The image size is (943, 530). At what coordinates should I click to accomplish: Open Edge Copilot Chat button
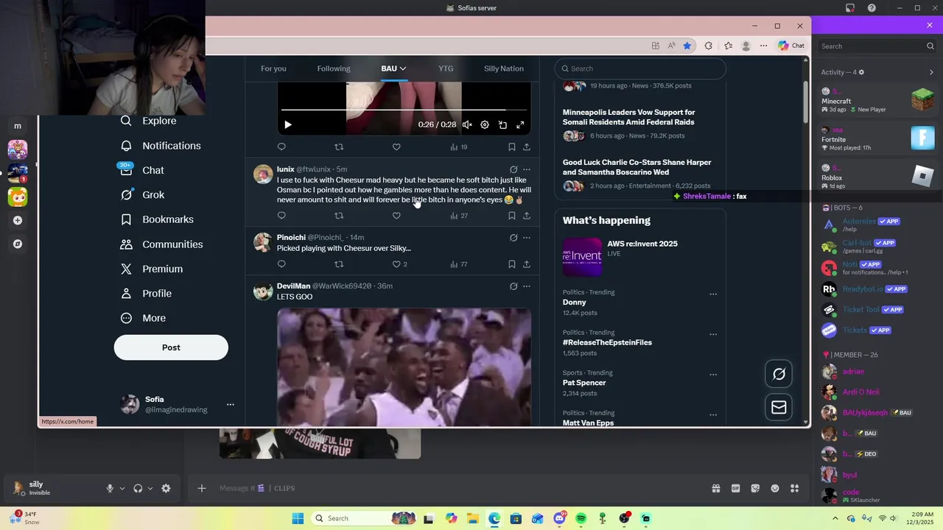[791, 46]
